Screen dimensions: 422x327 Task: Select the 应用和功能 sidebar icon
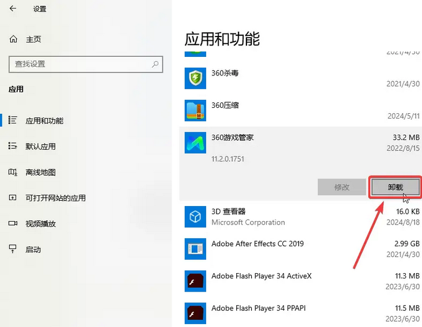click(13, 120)
